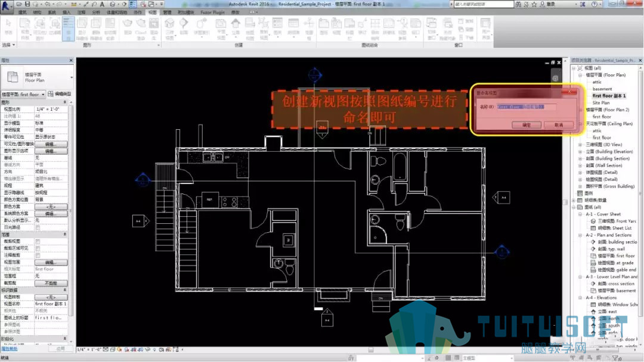Click 确定 in the rename view dialog
The width and height of the screenshot is (644, 362).
point(527,125)
